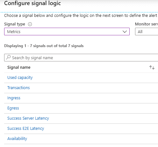Open the Success E2E Latency signal
The height and width of the screenshot is (147, 158).
[x=25, y=129]
